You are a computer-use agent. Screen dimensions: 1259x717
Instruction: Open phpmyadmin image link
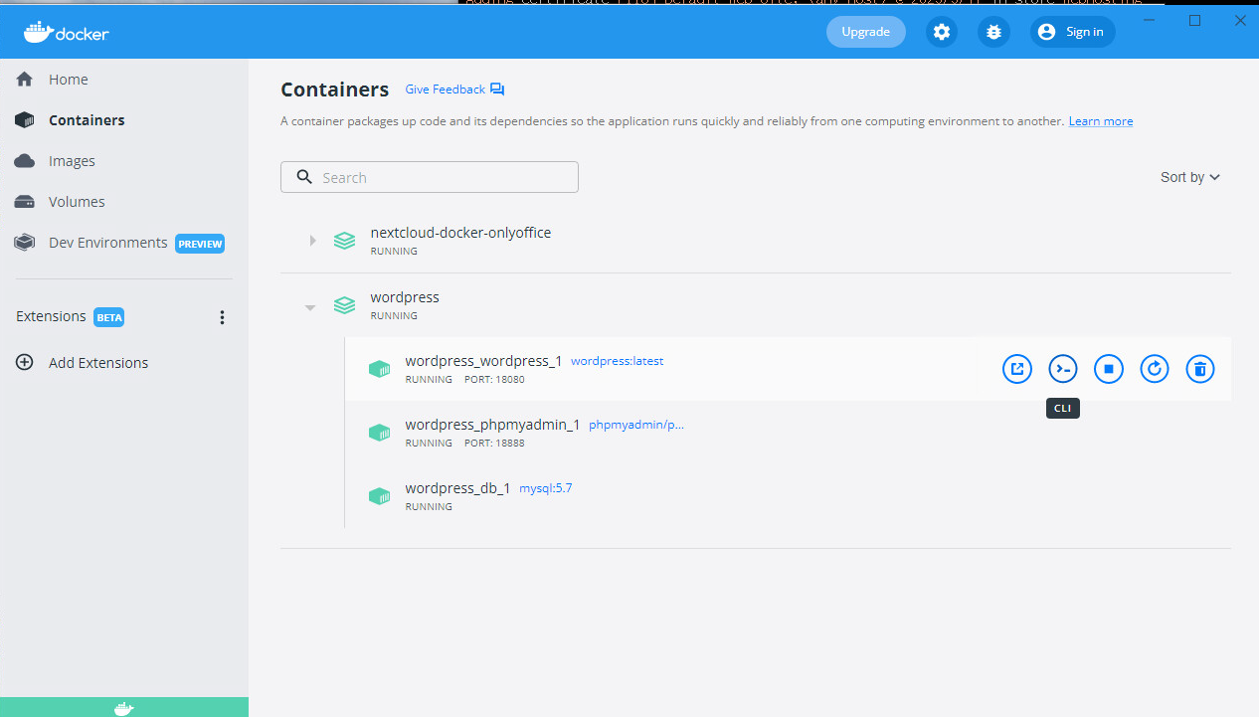tap(636, 425)
